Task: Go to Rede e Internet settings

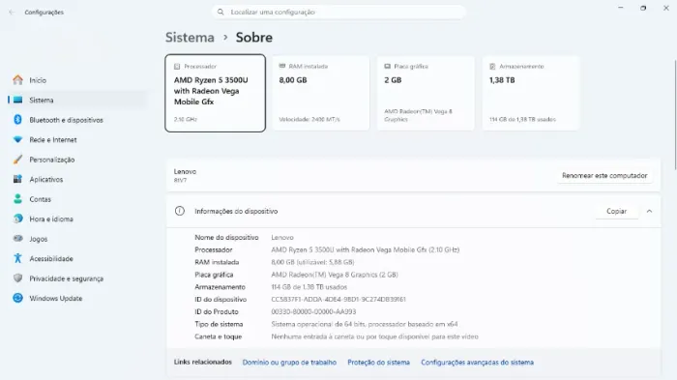Action: point(77,139)
